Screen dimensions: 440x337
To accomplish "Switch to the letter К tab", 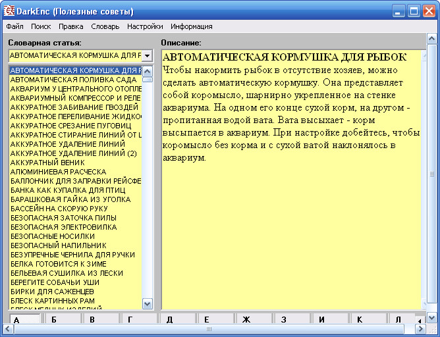I will pyautogui.click(x=360, y=320).
